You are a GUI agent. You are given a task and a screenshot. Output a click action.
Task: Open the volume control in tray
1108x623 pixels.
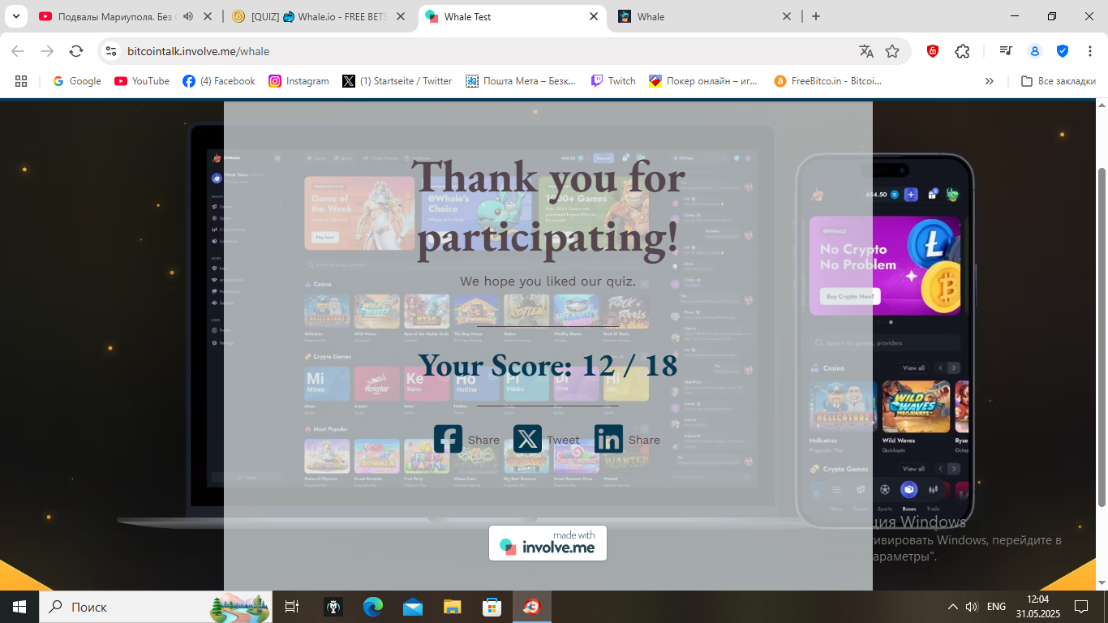(x=972, y=607)
